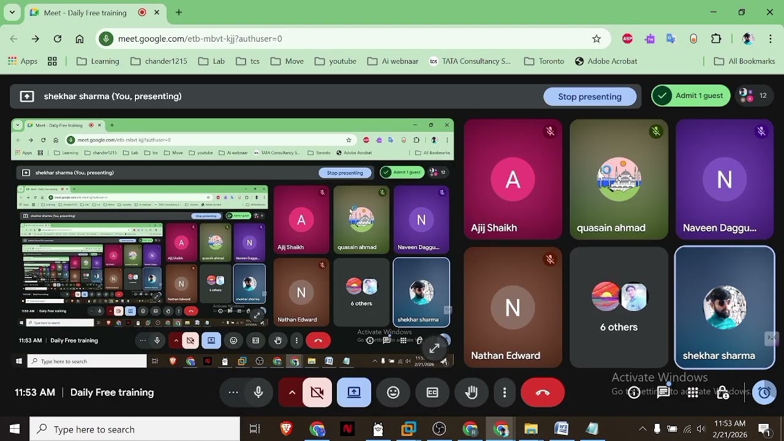The width and height of the screenshot is (784, 441).
Task: Select shekhar sharma self-view tile
Action: 725,307
